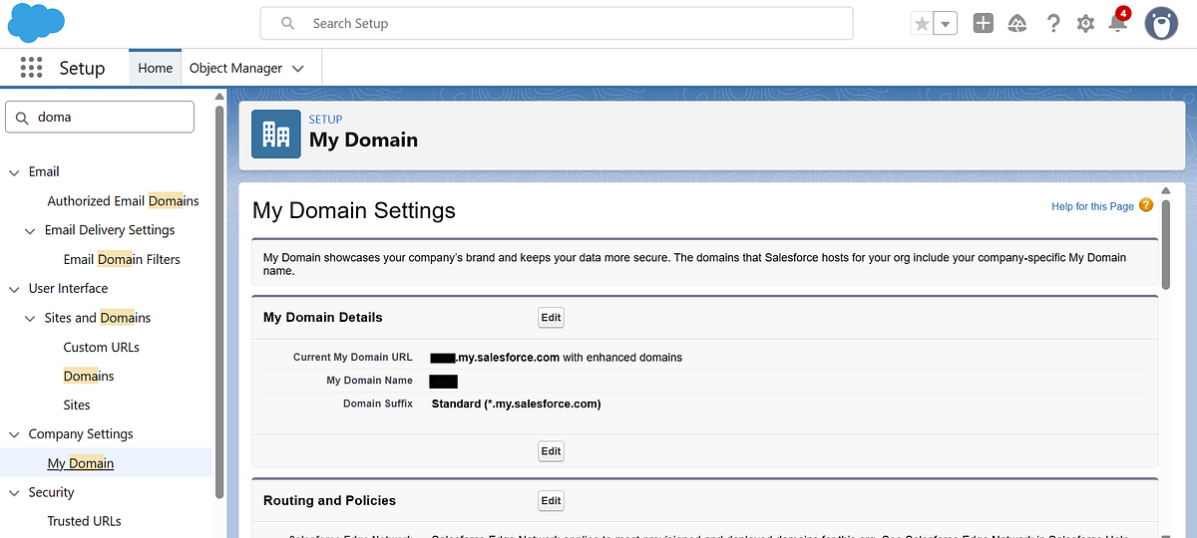This screenshot has width=1197, height=538.
Task: Open the Help for this Page link
Action: [x=1092, y=206]
